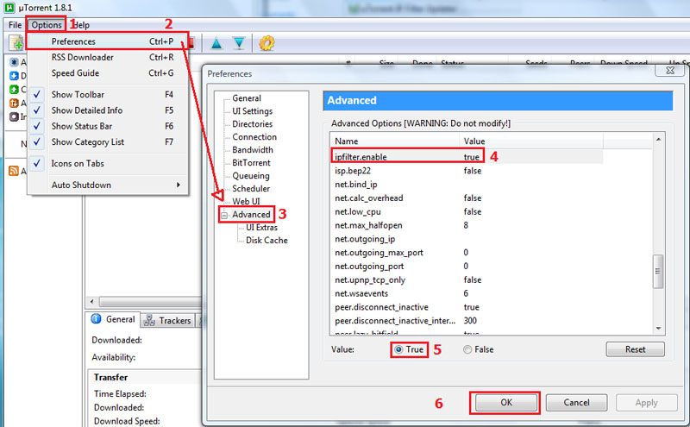
Task: Select the net.calc_overhead option row
Action: click(467, 198)
